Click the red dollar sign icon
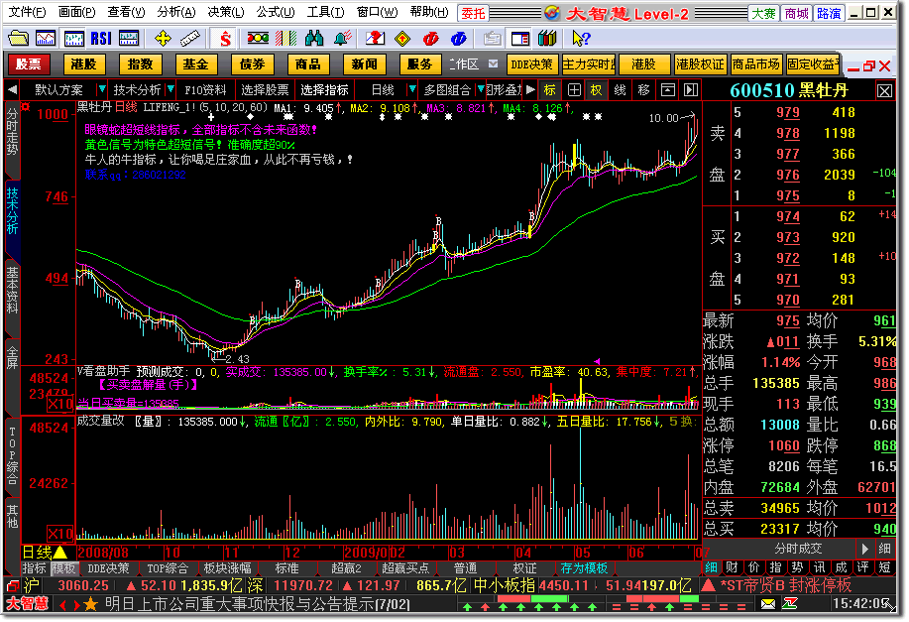This screenshot has width=909, height=622. [225, 39]
